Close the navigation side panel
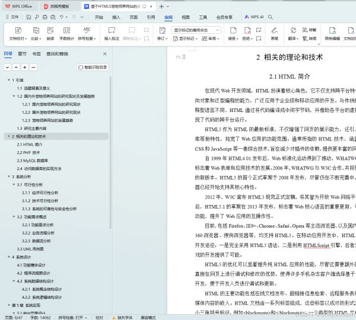This screenshot has width=356, height=320. (105, 54)
